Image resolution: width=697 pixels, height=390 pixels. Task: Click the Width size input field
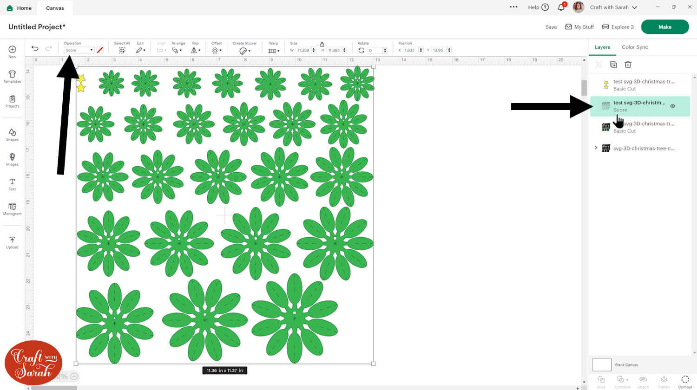click(x=303, y=50)
